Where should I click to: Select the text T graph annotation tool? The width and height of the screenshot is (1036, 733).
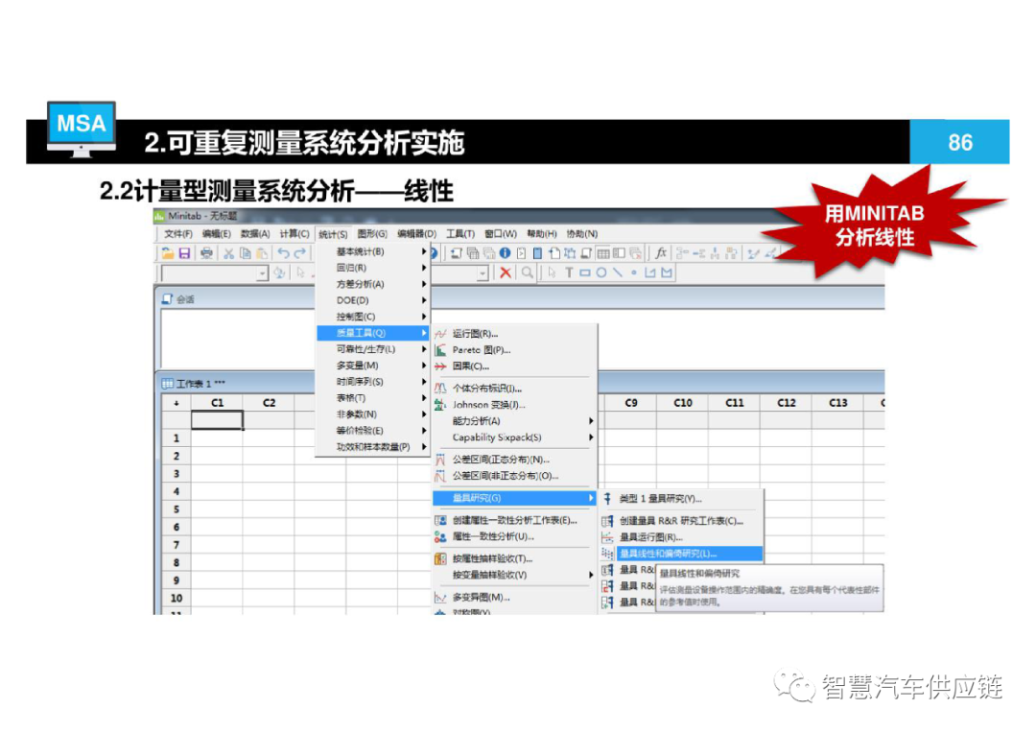coord(569,272)
